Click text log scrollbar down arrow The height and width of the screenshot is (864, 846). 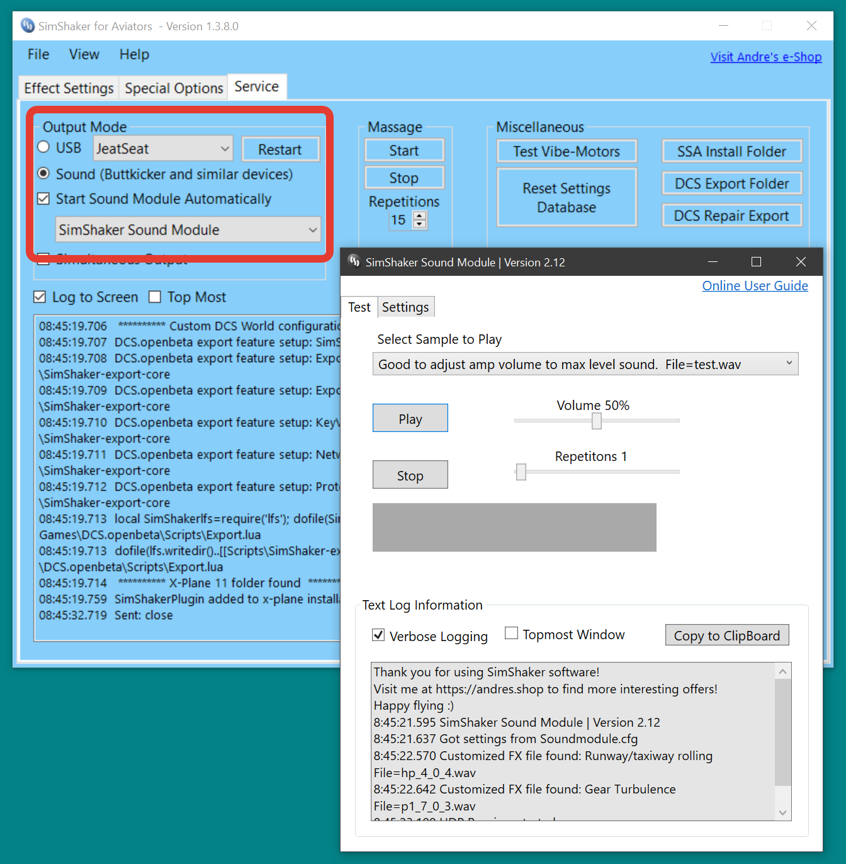[x=783, y=812]
